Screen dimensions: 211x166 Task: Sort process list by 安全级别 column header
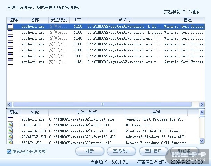point(59,20)
